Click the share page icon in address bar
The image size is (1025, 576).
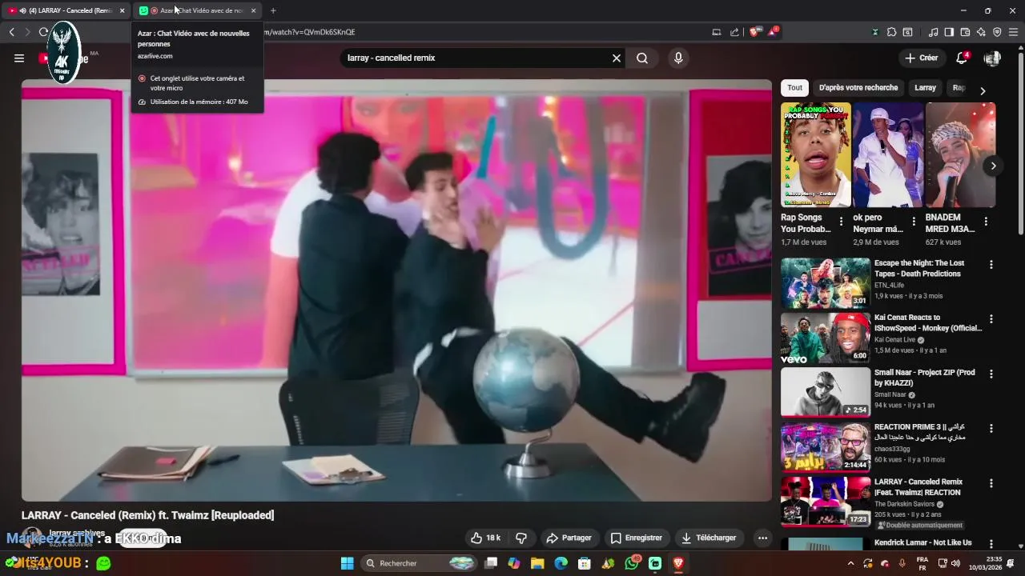(x=734, y=32)
